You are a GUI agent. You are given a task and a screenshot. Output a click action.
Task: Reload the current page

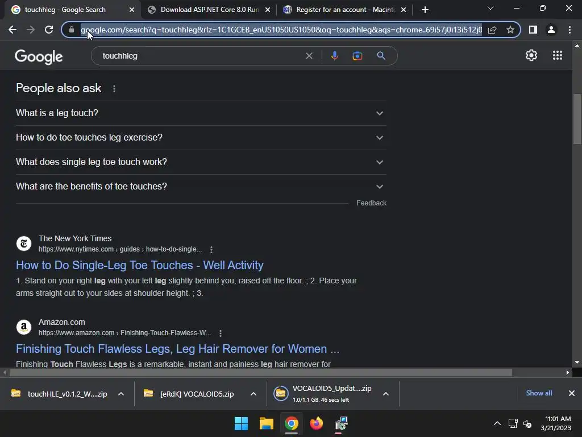click(x=49, y=30)
